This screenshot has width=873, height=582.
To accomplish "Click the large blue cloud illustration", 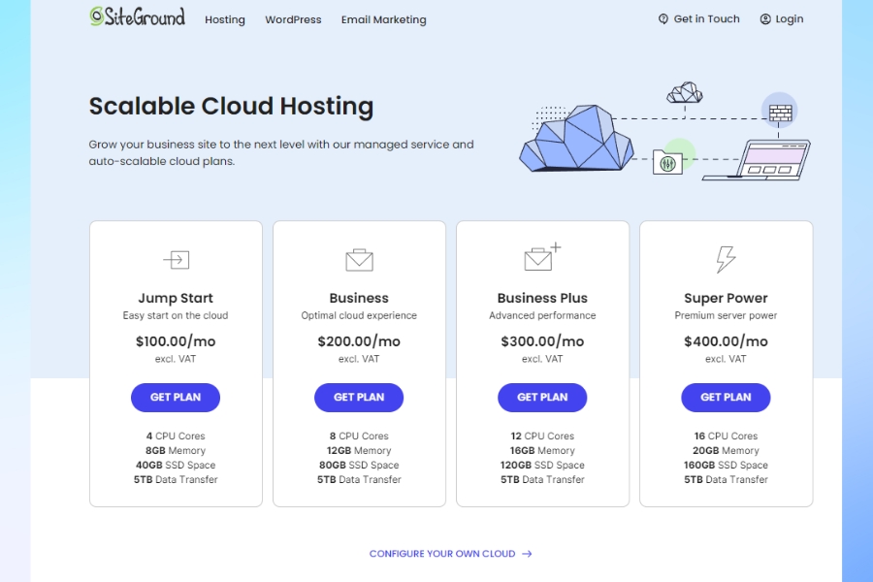I will tap(577, 138).
